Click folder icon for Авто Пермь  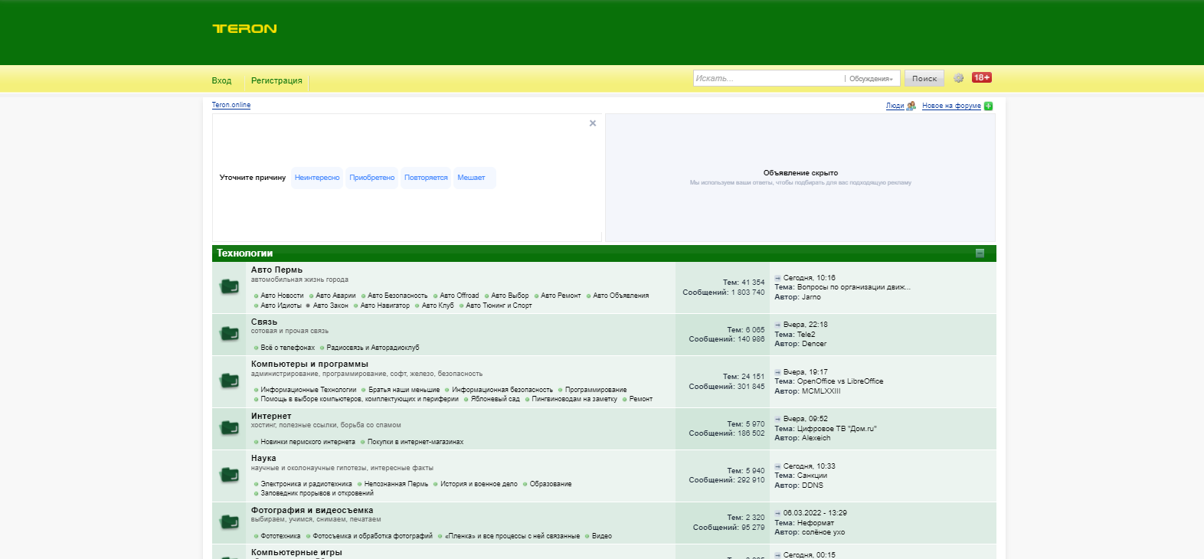pyautogui.click(x=229, y=286)
